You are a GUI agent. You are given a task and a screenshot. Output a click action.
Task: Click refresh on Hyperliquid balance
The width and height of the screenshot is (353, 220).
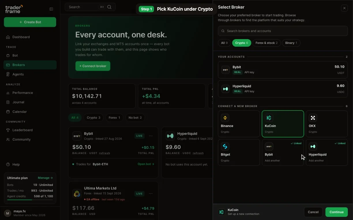198,153
